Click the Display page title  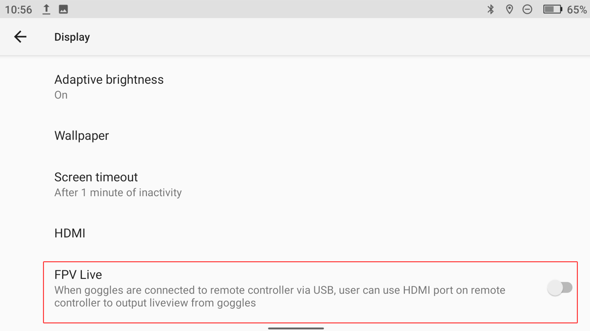coord(72,37)
